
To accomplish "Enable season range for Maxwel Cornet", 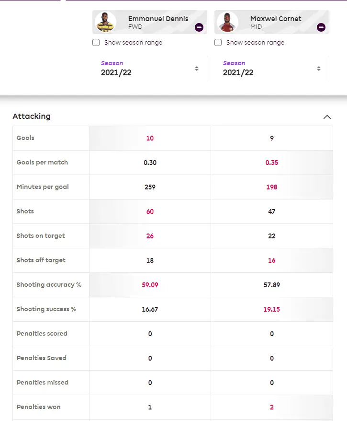I will (x=218, y=43).
